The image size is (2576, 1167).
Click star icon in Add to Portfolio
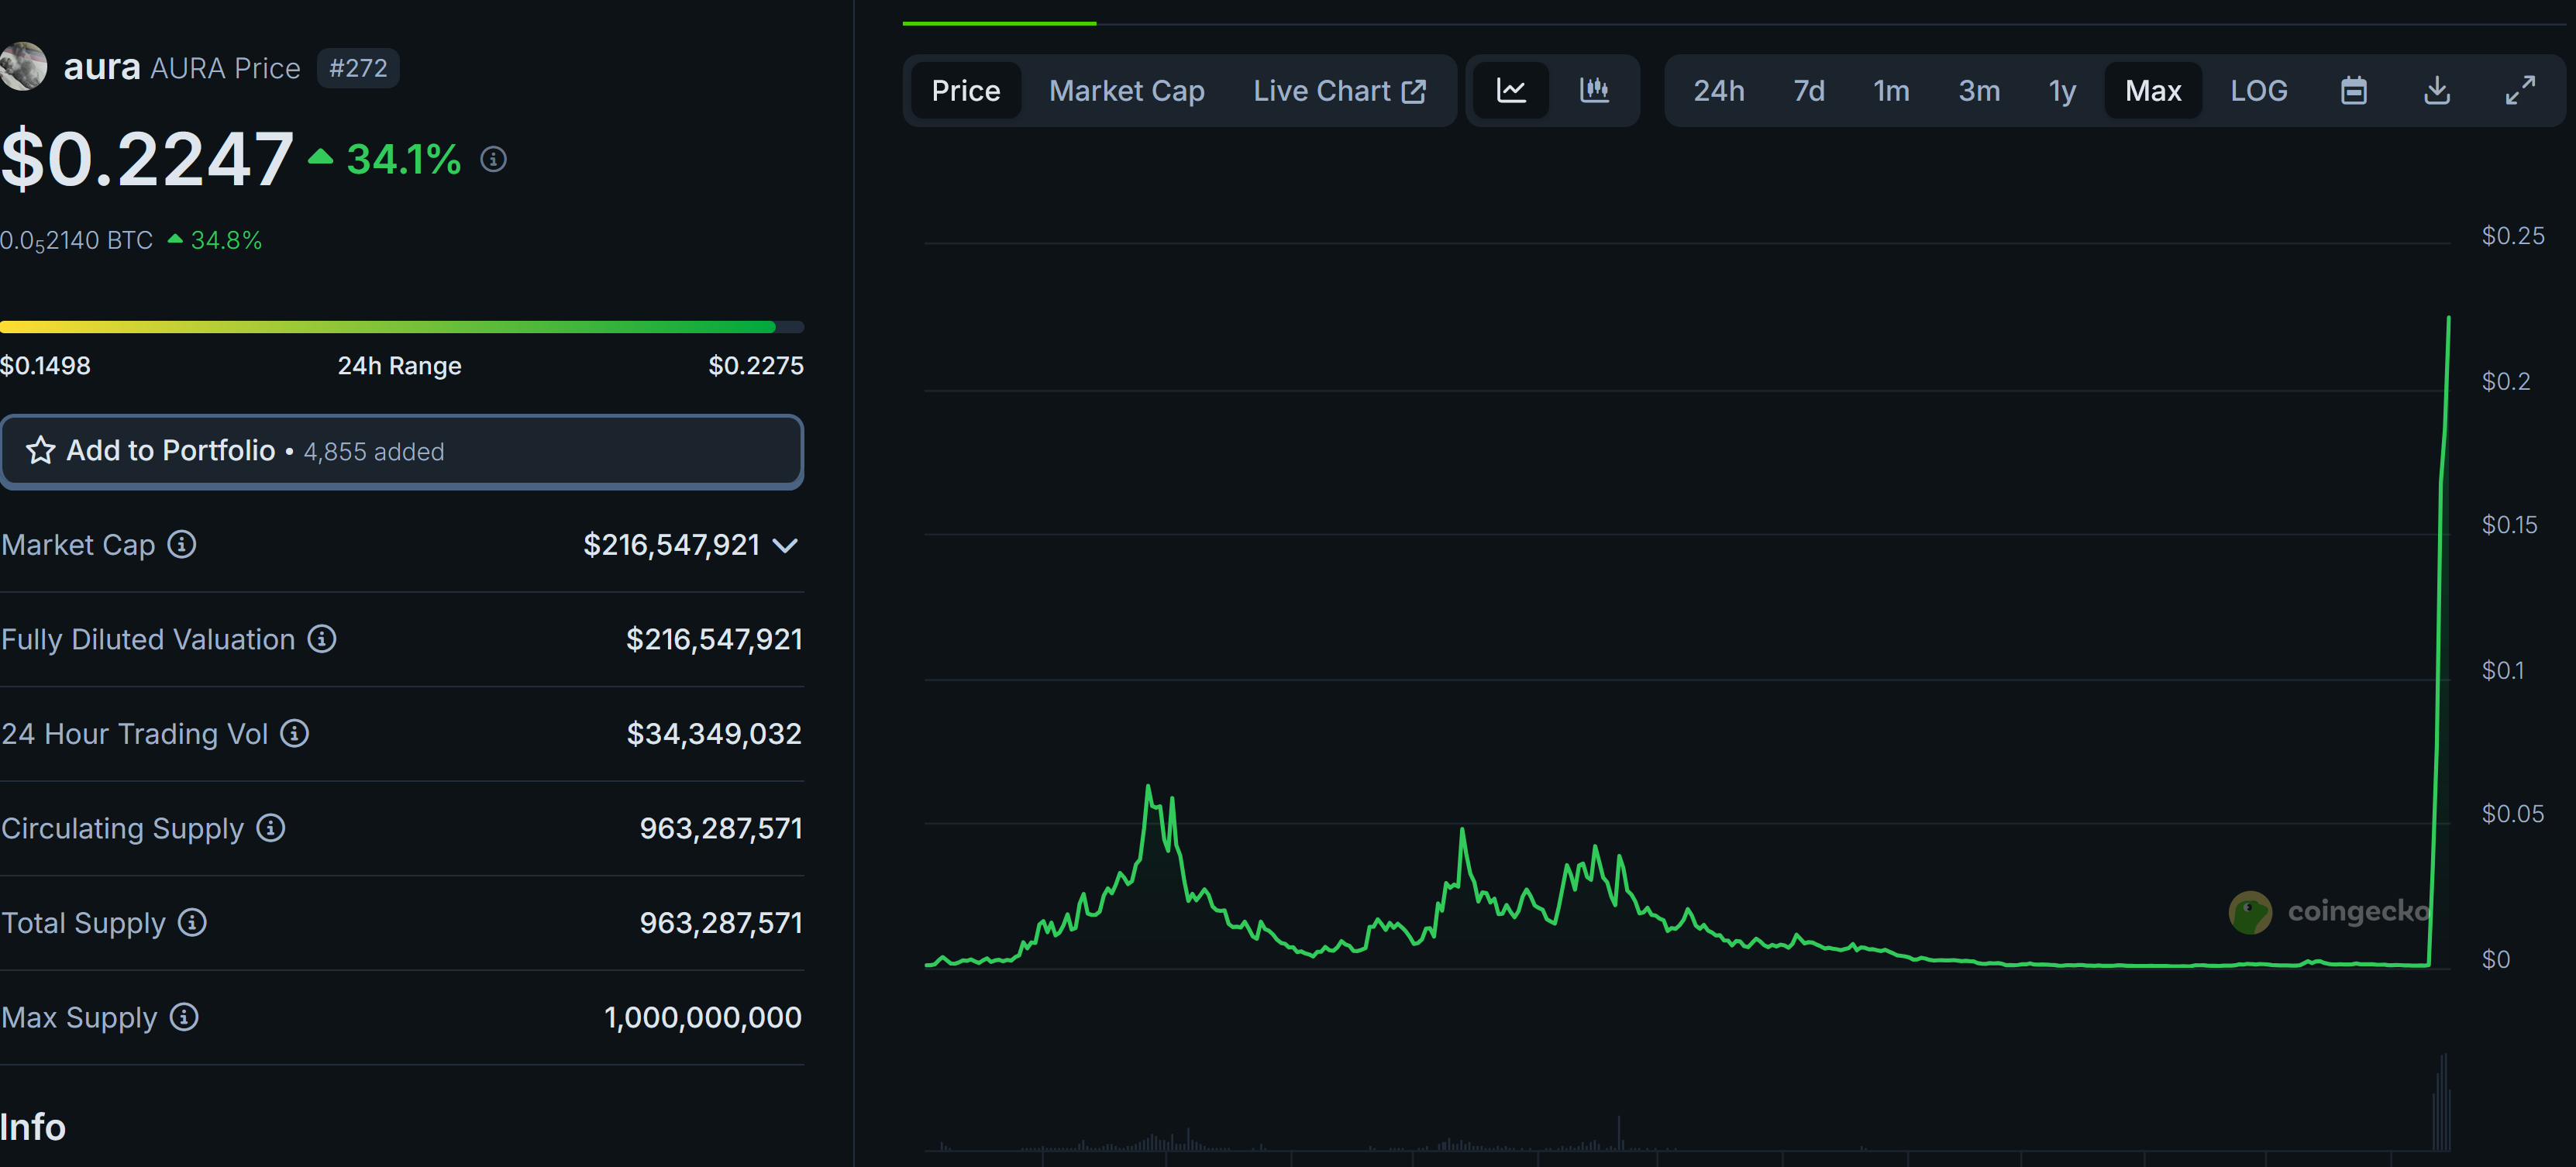[x=40, y=451]
